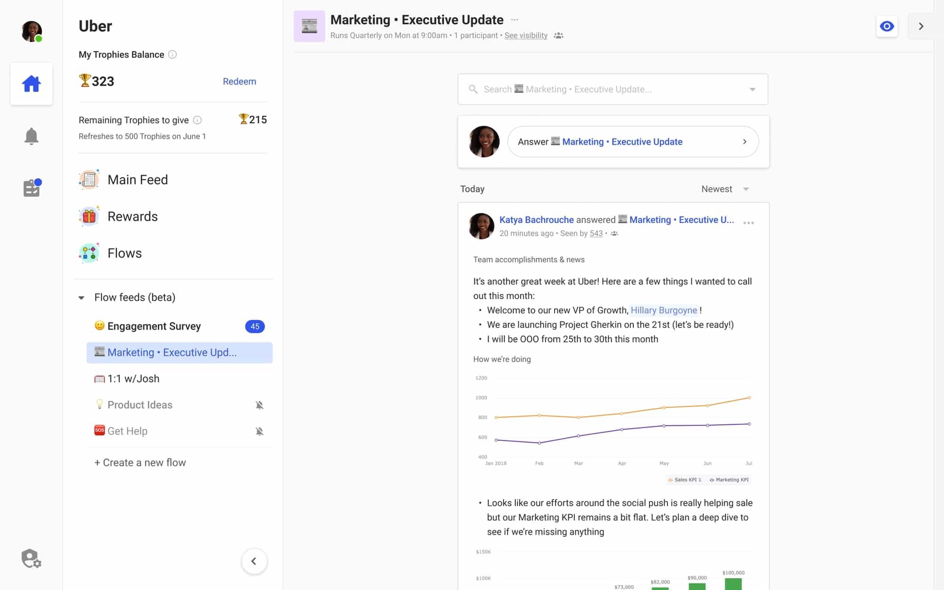Toggle the eye preview icon top right
The image size is (944, 590).
tap(887, 27)
